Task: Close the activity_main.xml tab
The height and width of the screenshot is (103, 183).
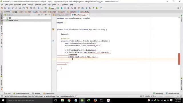Action: click(x=69, y=15)
